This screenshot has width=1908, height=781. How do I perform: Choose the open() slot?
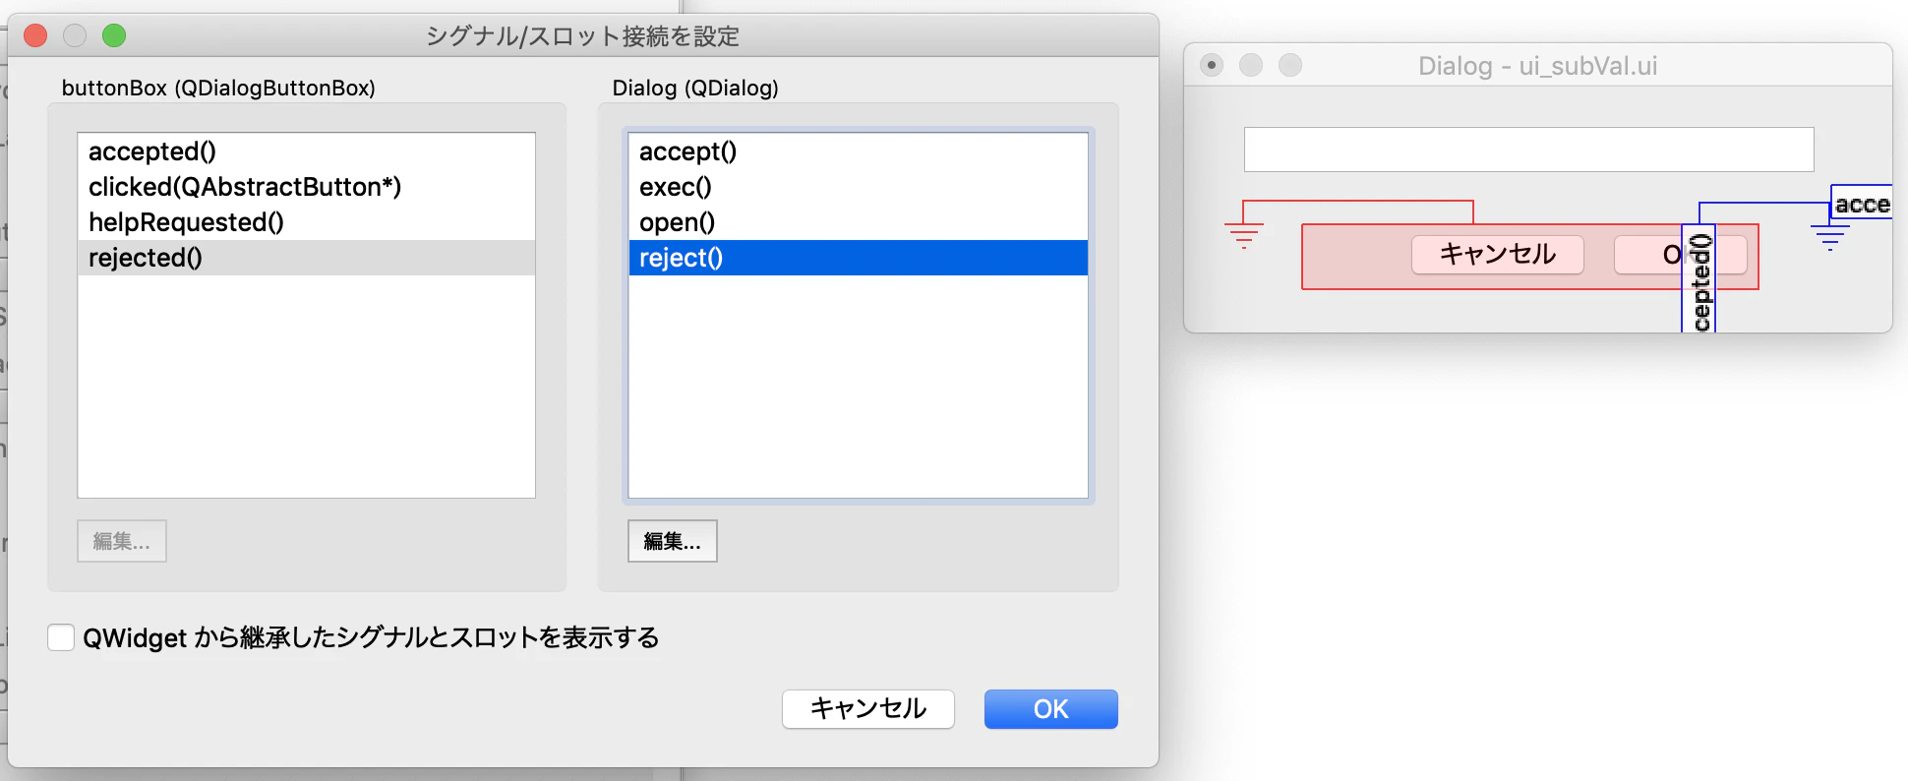coord(858,222)
